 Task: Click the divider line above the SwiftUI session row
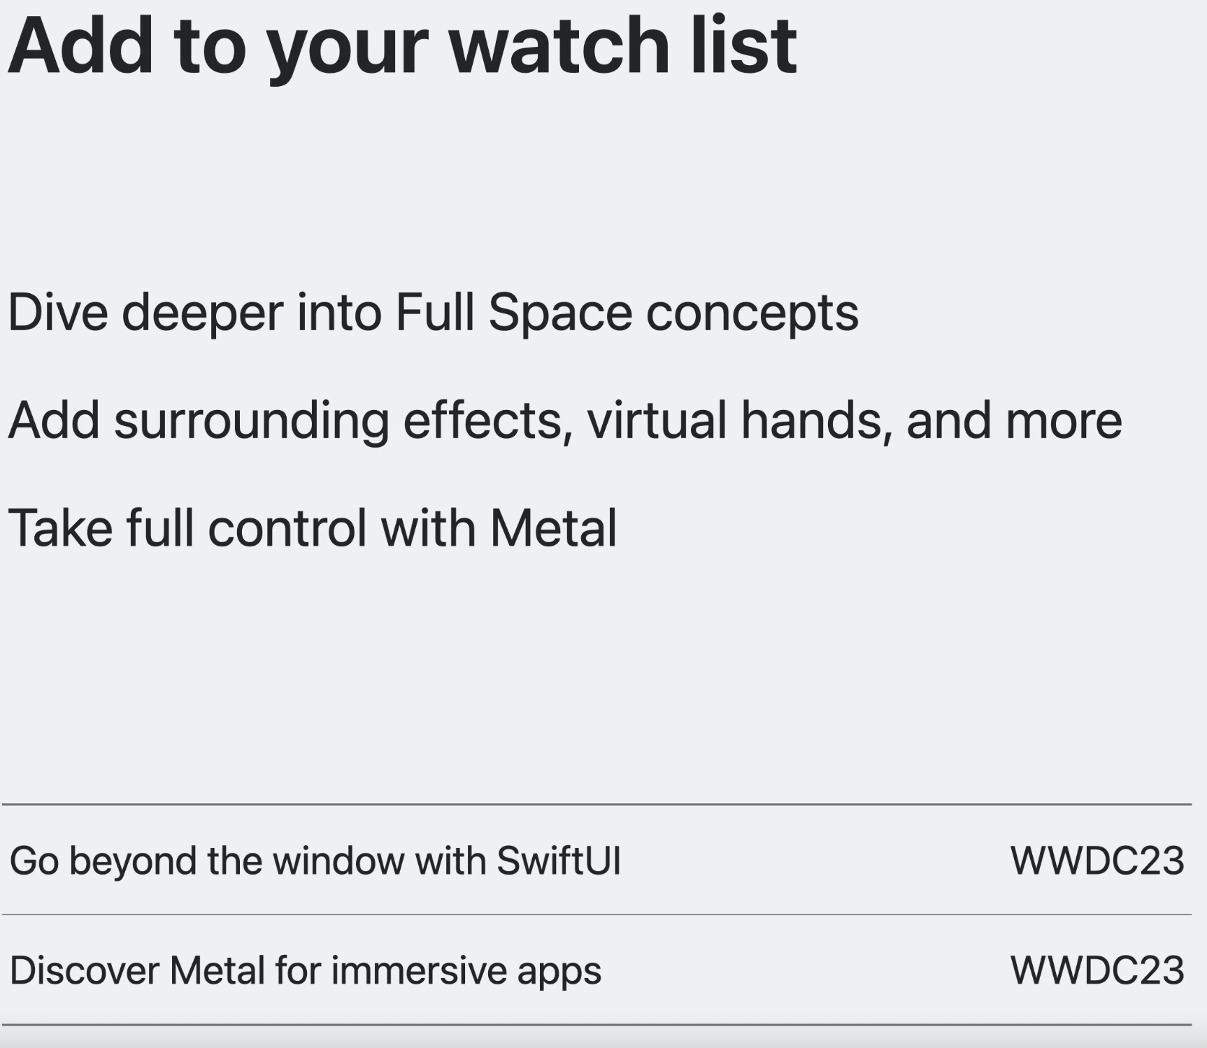pyautogui.click(x=597, y=805)
